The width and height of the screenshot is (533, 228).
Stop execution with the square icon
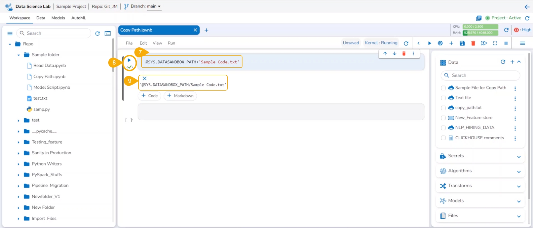point(506,43)
